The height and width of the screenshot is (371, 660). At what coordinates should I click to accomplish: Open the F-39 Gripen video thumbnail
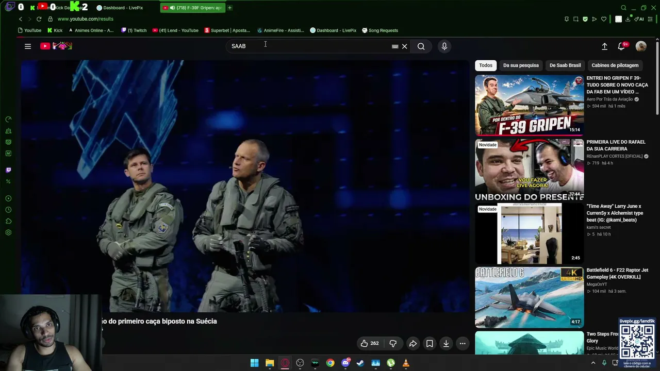point(529,105)
